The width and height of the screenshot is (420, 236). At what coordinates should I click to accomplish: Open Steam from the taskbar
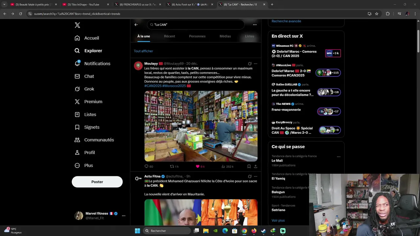pos(263,231)
